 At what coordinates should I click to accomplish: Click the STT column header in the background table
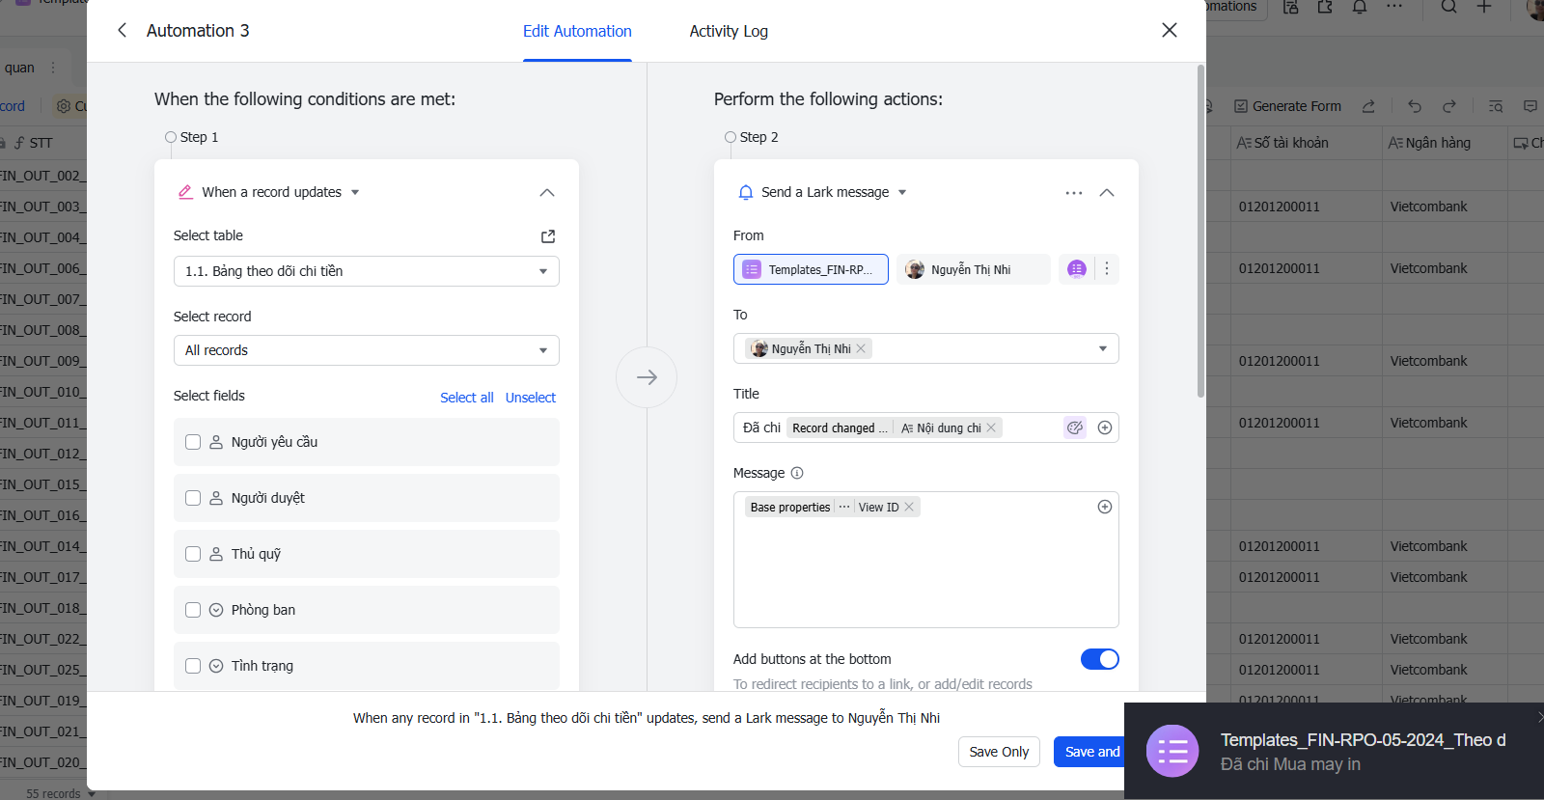[x=41, y=143]
